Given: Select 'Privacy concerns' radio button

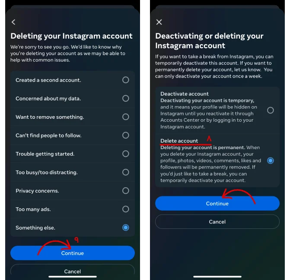Looking at the screenshot, I should pyautogui.click(x=126, y=191).
